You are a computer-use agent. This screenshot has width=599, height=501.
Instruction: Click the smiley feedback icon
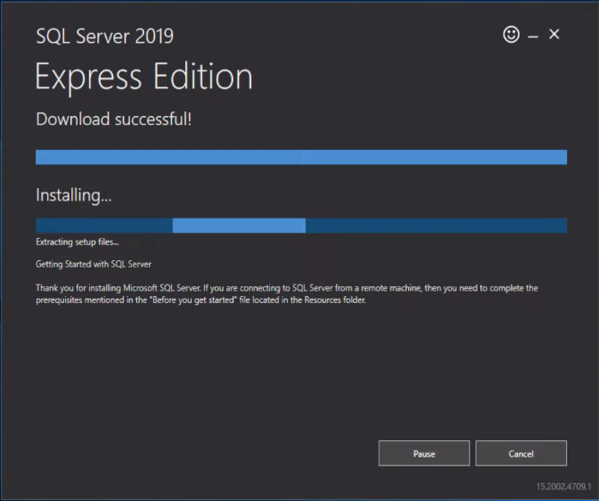click(511, 35)
